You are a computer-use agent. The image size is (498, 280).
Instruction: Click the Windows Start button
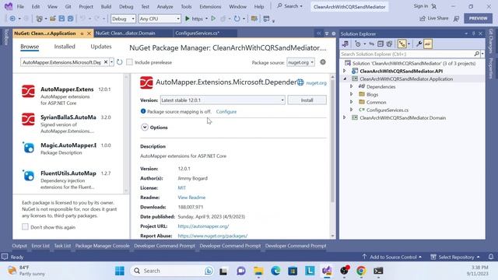(120, 271)
